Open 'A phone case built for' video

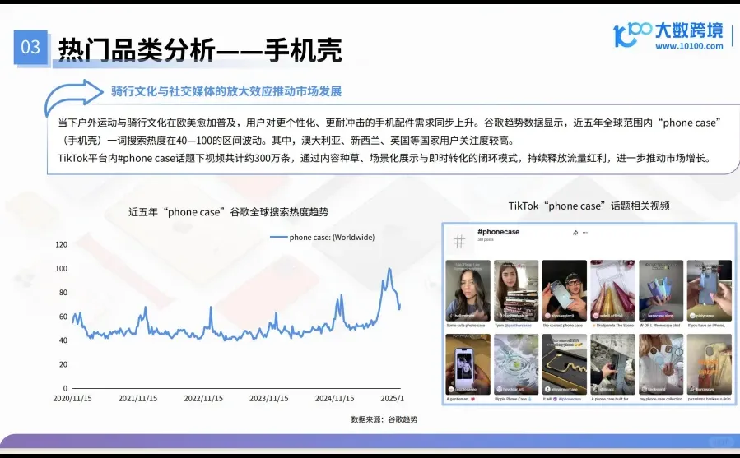(612, 364)
